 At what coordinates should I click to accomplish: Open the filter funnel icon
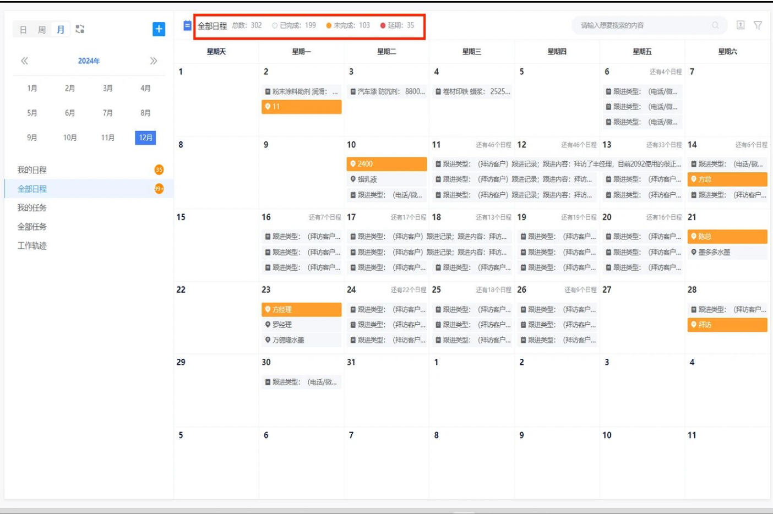tap(758, 25)
